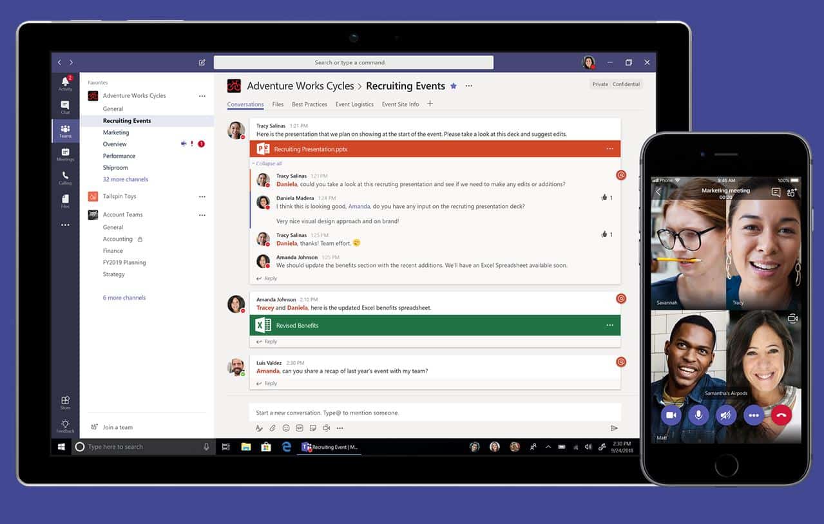Screen dimensions: 824x524
Task: Open options on Revised Benefits card
Action: click(x=610, y=325)
